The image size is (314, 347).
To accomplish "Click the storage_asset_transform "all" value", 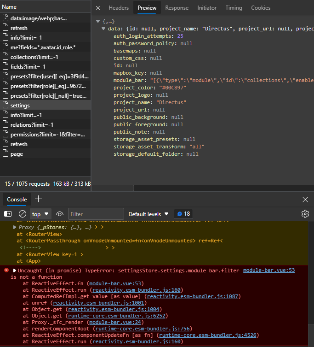I will point(197,147).
